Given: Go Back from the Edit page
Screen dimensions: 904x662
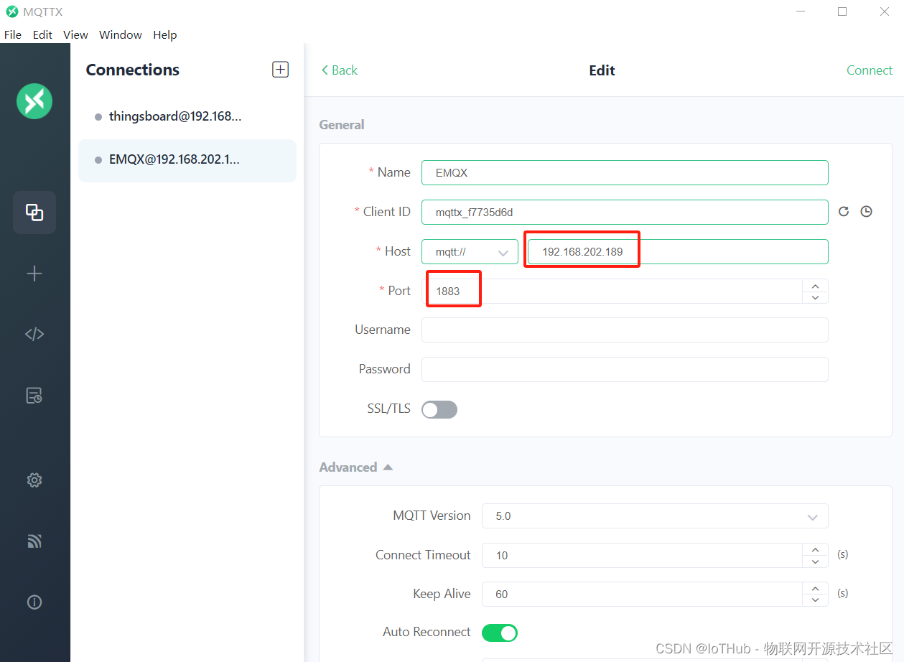Looking at the screenshot, I should [339, 70].
